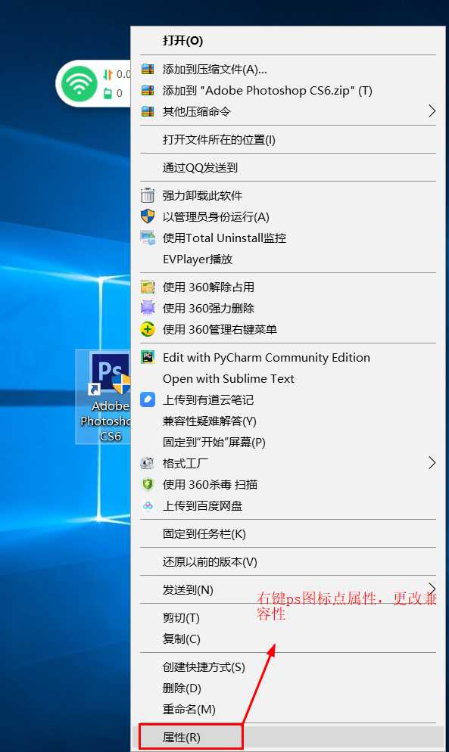Viewport: 449px width, 752px height.
Task: Click the WinRAR icon beside 添加到压缩文件(A)...
Action: click(x=148, y=70)
